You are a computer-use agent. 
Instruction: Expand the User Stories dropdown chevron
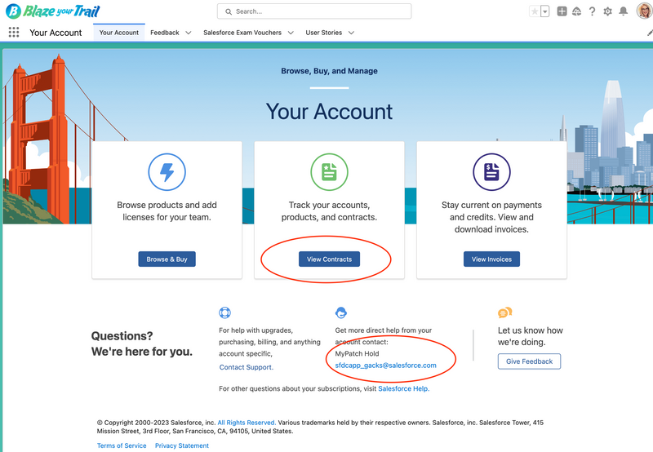point(351,33)
